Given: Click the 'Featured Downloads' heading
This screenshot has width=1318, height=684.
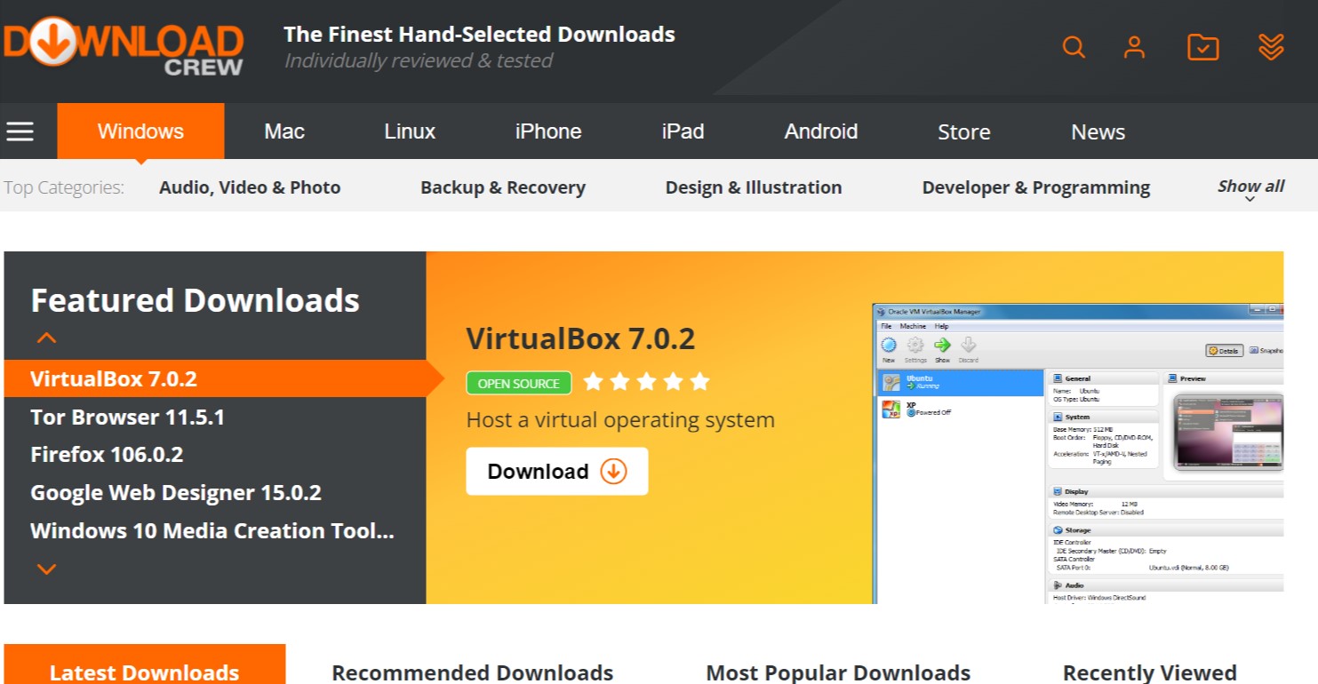Looking at the screenshot, I should [x=196, y=300].
